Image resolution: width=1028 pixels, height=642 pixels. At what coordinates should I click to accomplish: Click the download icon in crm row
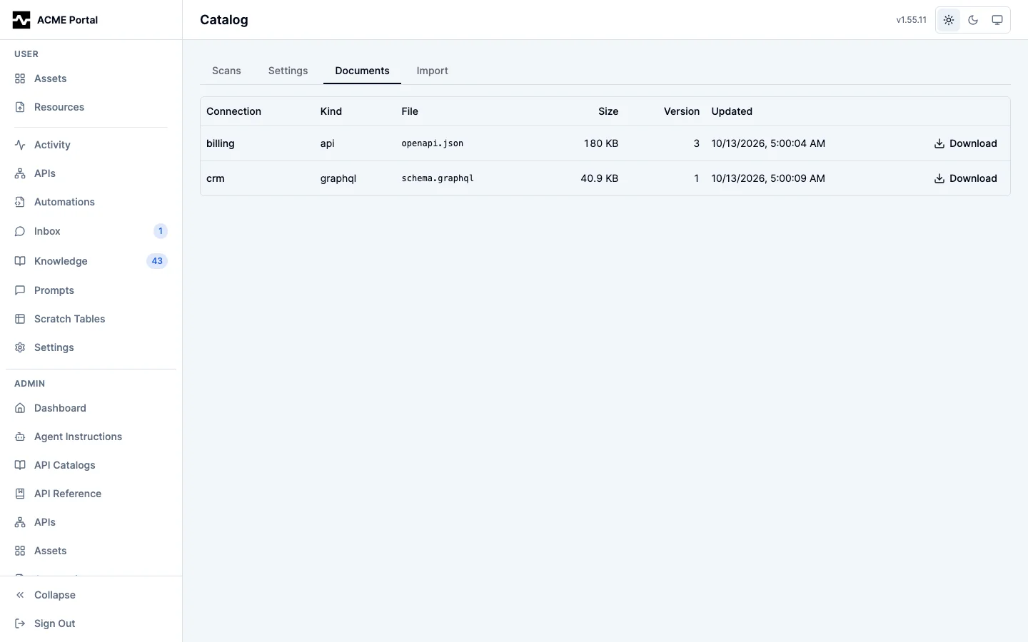(939, 178)
